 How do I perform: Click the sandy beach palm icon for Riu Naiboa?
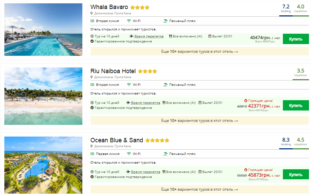coord(165,85)
